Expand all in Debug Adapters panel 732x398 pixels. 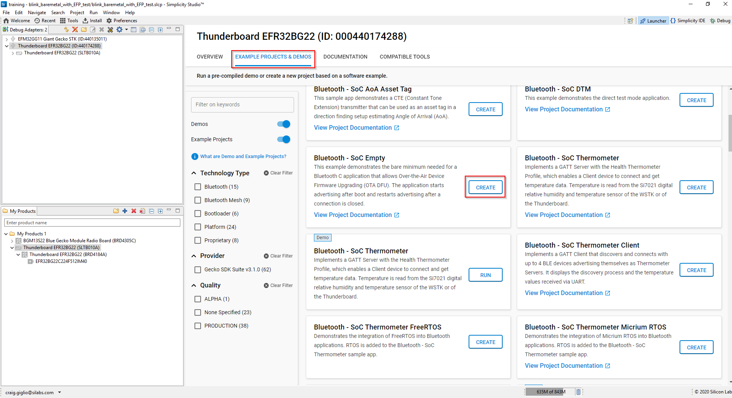pos(160,29)
